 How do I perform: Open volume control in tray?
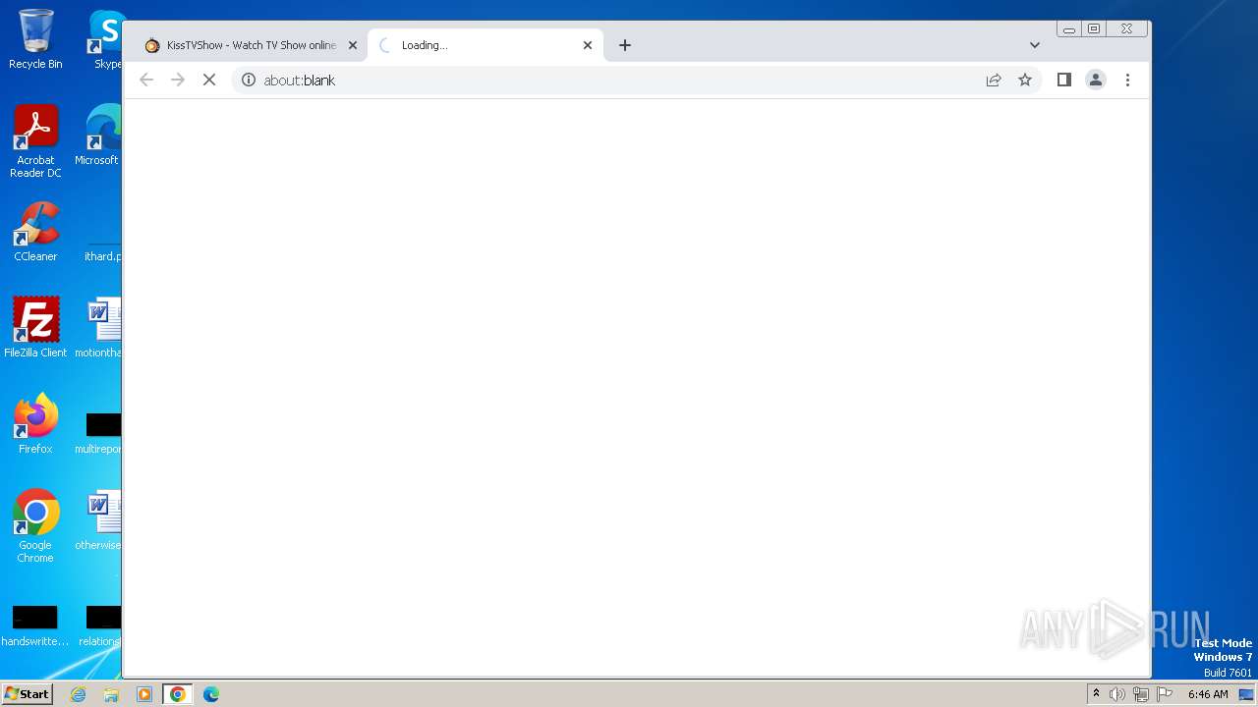[1117, 694]
